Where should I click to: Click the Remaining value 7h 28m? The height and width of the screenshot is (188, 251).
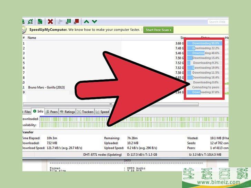point(132,138)
